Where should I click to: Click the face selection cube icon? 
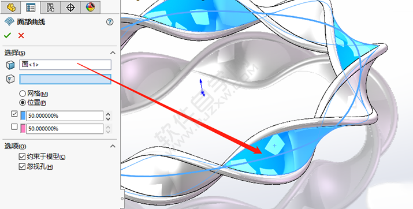[10, 65]
